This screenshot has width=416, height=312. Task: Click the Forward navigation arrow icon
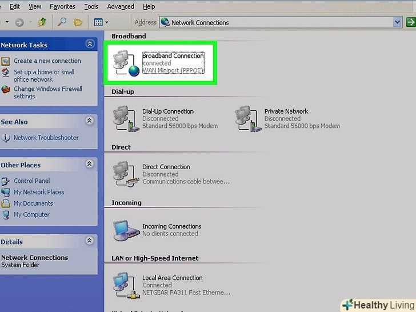pos(19,22)
